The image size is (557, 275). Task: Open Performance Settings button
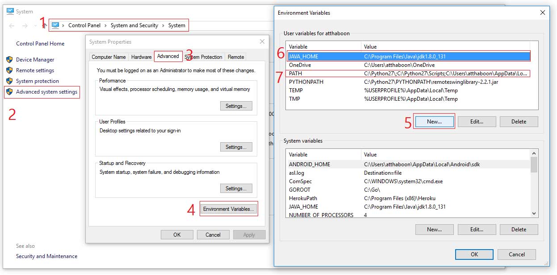[236, 106]
